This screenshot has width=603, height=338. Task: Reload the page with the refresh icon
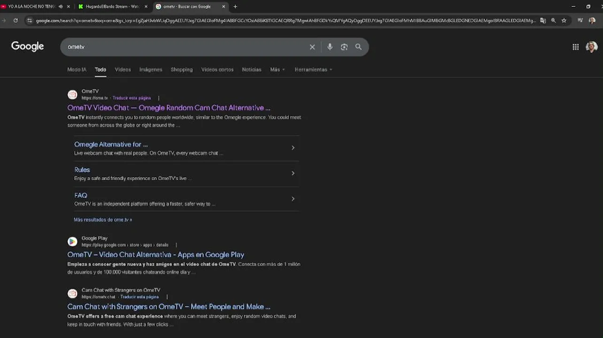pyautogui.click(x=15, y=21)
